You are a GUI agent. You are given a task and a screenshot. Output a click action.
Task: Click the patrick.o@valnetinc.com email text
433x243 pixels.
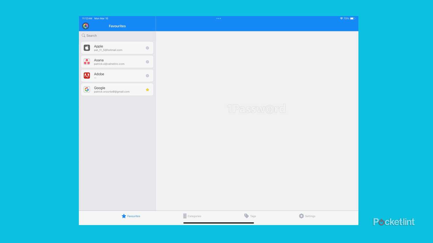pyautogui.click(x=109, y=64)
